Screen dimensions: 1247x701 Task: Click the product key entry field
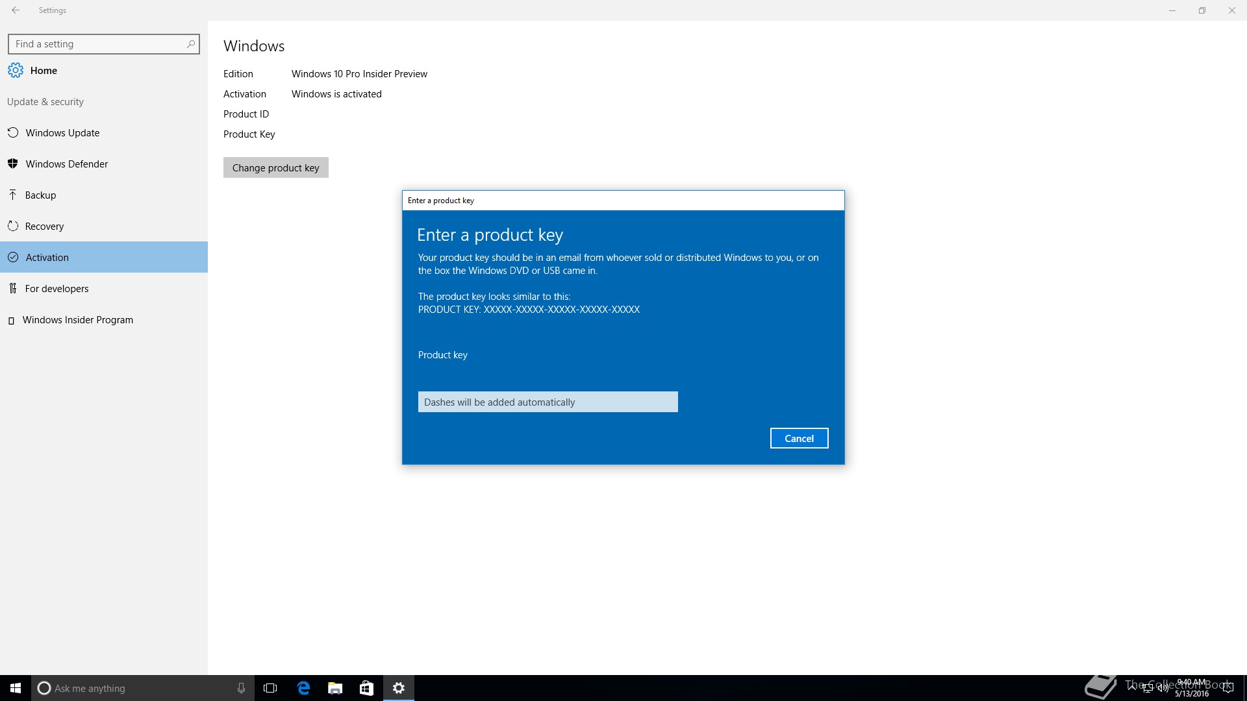(x=548, y=402)
